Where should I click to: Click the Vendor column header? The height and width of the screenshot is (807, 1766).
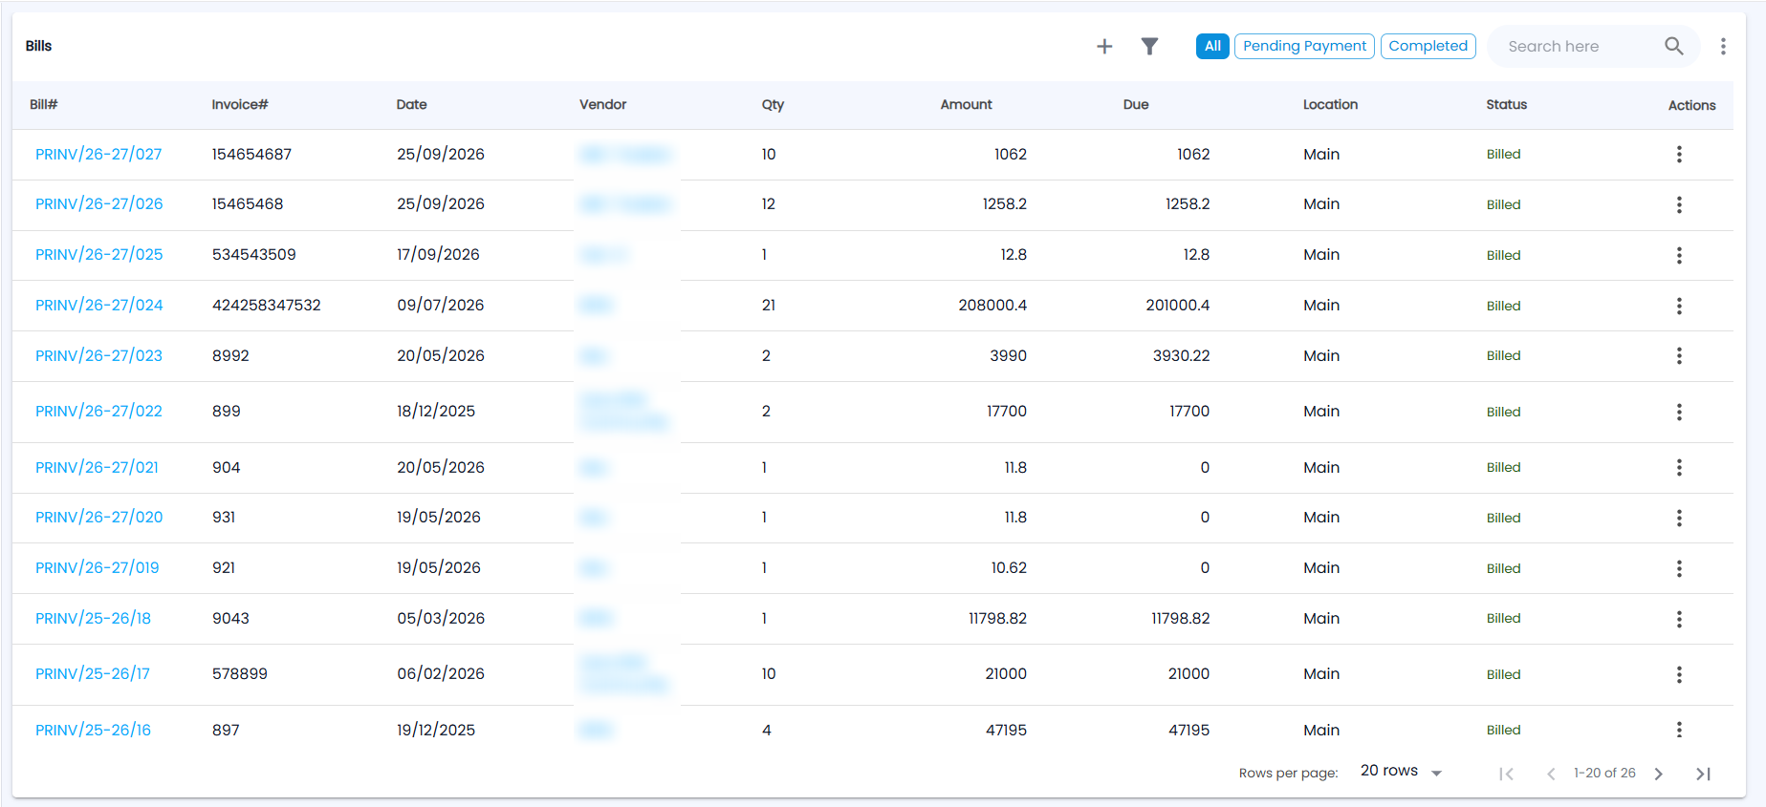click(603, 105)
